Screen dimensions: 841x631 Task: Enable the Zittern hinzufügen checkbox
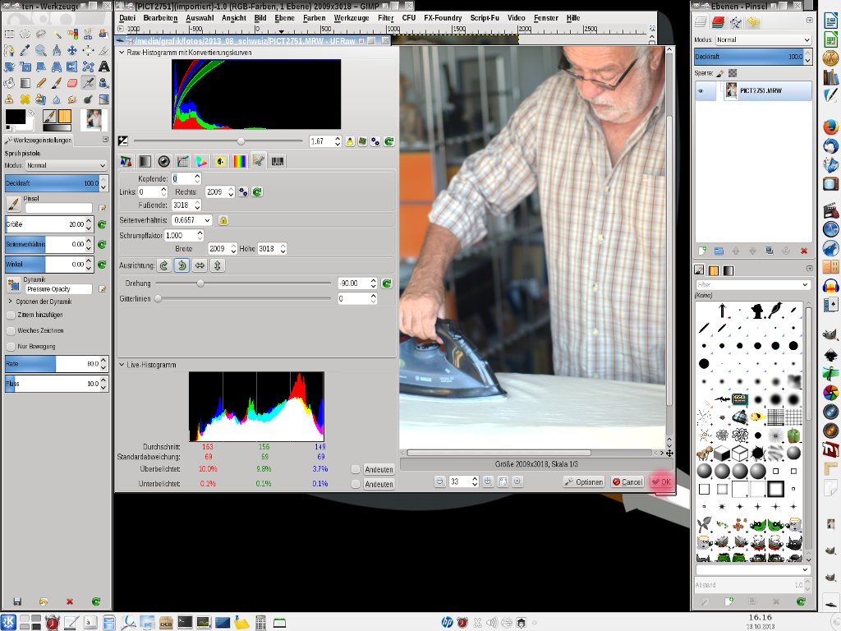pos(11,315)
